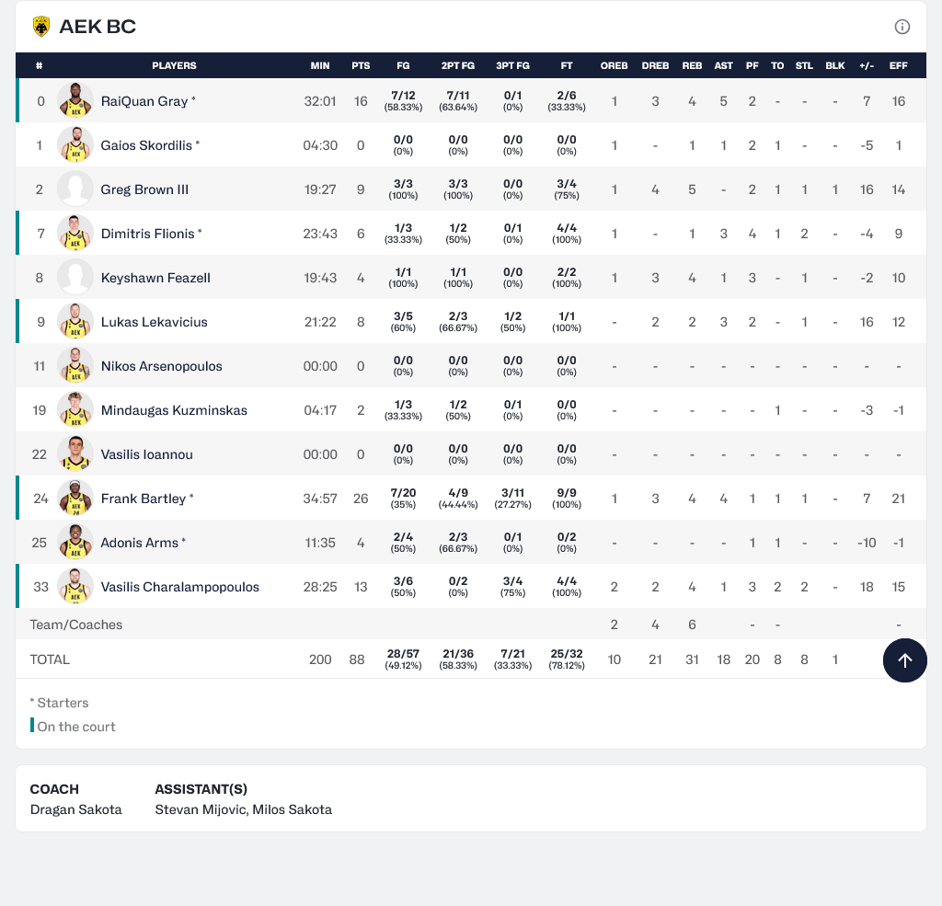Click coach Dragan Sakota's name
The width and height of the screenshot is (942, 906).
coord(76,810)
